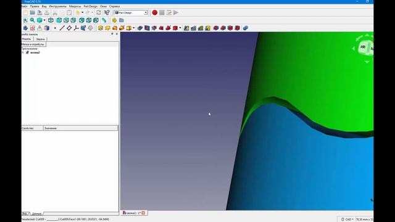The image size is (395, 222).
Task: Expand the волна2 document tree node
Action: click(x=23, y=52)
